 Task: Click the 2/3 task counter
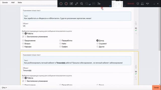[136, 67]
